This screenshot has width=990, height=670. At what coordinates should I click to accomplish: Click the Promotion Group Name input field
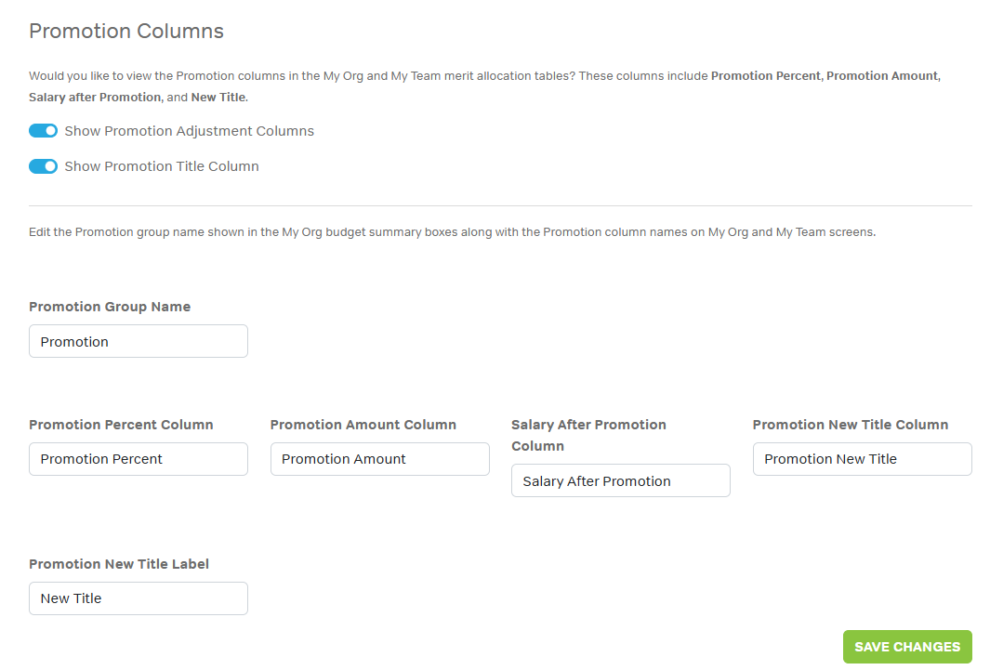(139, 341)
